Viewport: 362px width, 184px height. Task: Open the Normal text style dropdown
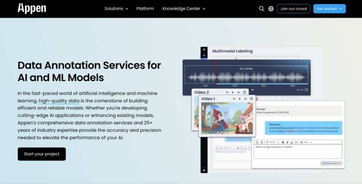273,142
